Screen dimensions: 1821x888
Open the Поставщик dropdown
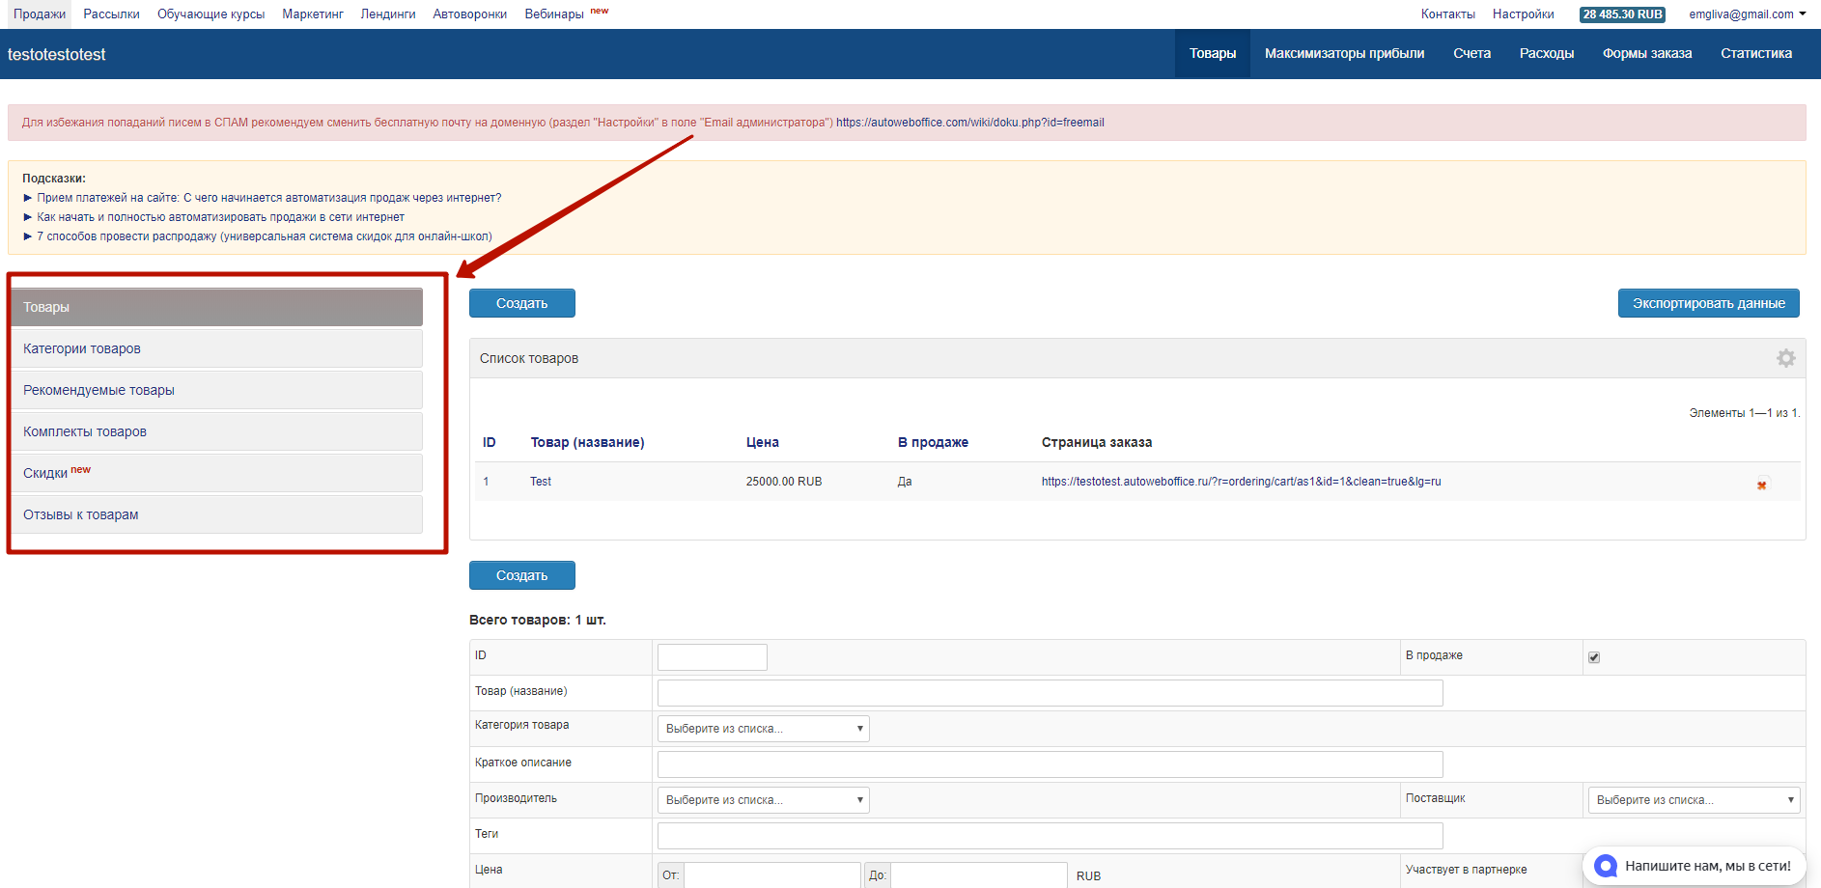click(1694, 800)
